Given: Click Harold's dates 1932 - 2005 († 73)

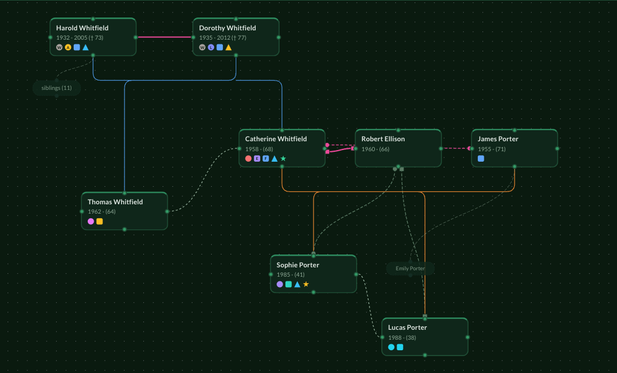Looking at the screenshot, I should (x=80, y=38).
